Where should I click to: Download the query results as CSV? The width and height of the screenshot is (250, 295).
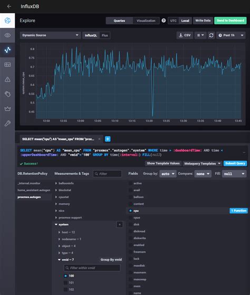[x=185, y=35]
